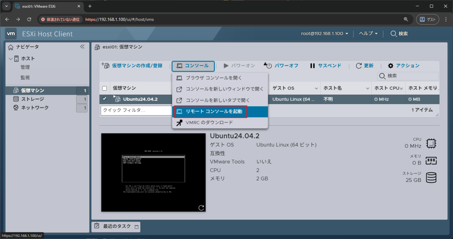Click the CPU chip icon
Viewport: 453px width, 239px height.
tap(431, 143)
